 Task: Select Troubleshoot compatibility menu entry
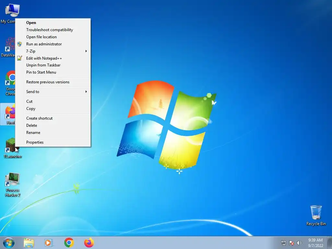click(53, 30)
